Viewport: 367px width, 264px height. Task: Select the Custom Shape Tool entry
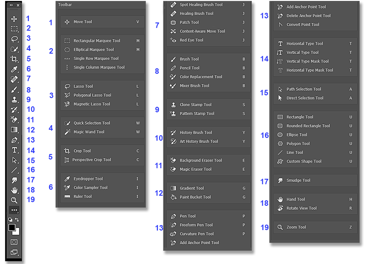pos(304,161)
